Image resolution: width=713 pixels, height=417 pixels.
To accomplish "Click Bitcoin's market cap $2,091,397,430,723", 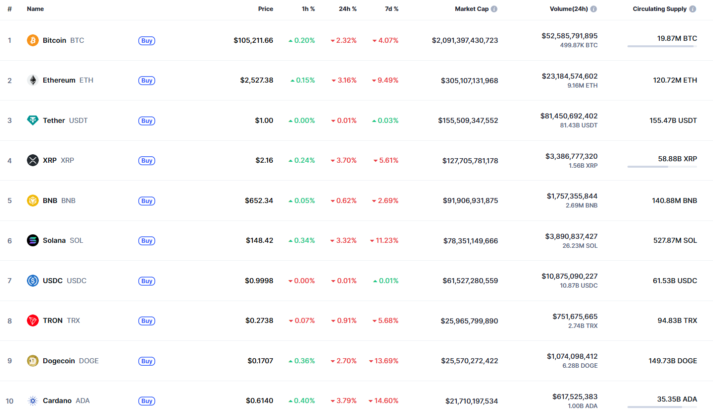I will pyautogui.click(x=465, y=40).
